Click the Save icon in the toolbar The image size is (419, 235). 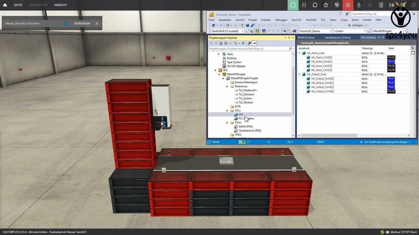point(247,25)
